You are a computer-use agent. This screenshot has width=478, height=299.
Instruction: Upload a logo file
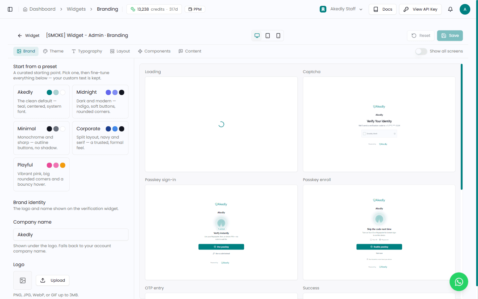(x=53, y=280)
